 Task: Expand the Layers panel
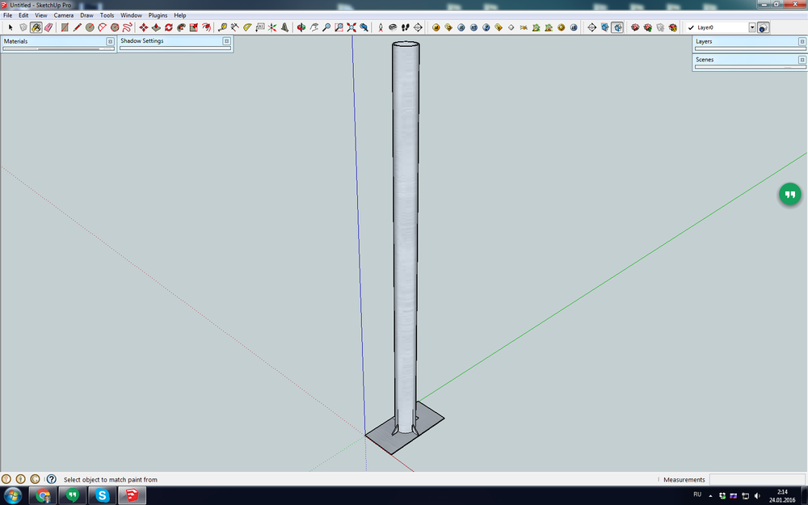(x=802, y=41)
